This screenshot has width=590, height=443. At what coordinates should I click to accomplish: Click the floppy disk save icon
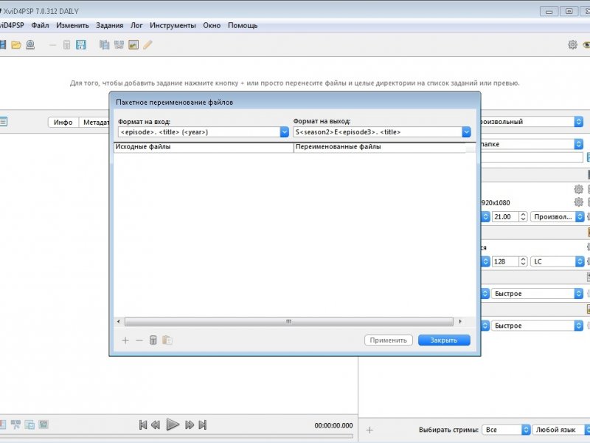pyautogui.click(x=81, y=45)
